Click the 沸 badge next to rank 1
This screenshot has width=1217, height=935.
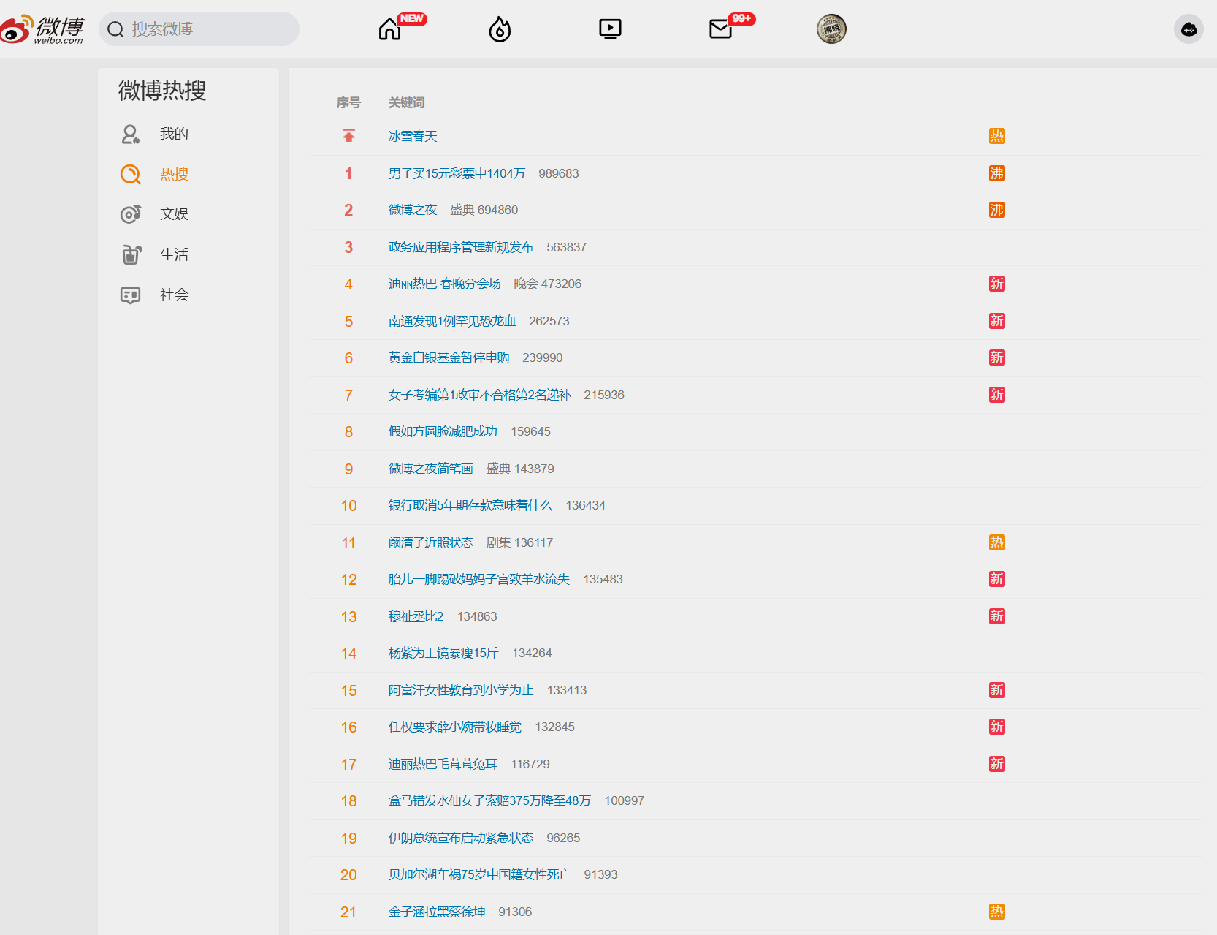pos(997,173)
